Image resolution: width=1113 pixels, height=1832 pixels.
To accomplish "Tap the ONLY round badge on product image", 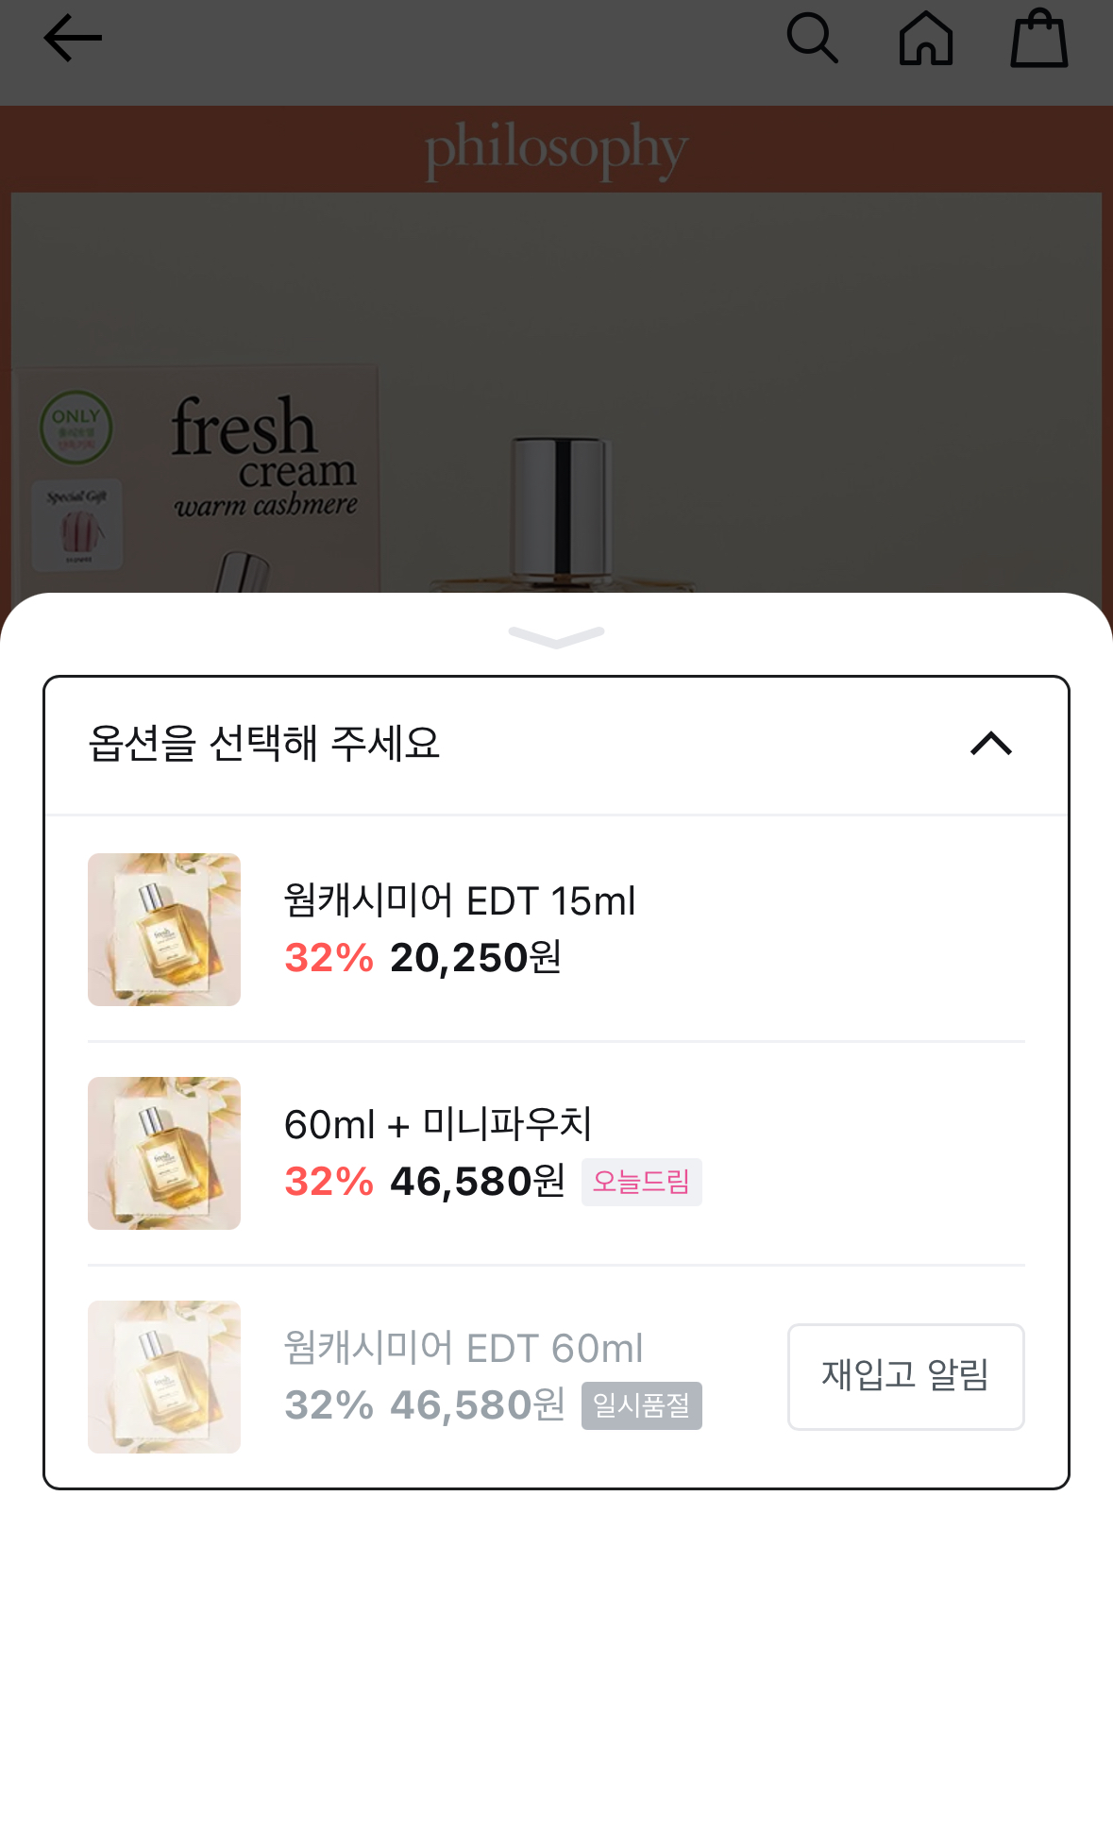I will point(76,428).
